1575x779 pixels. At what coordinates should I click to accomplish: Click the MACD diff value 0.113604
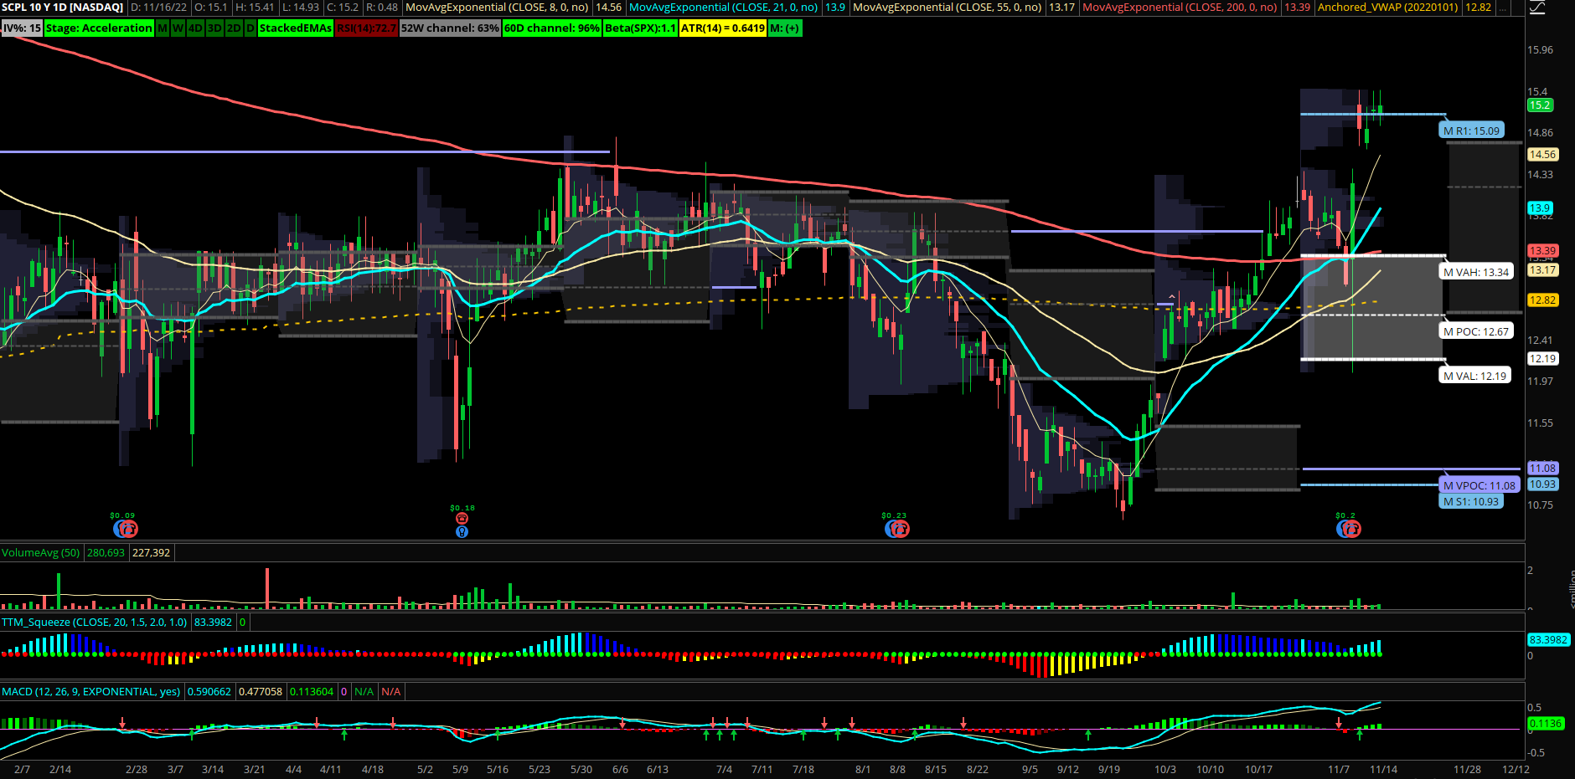[x=312, y=691]
